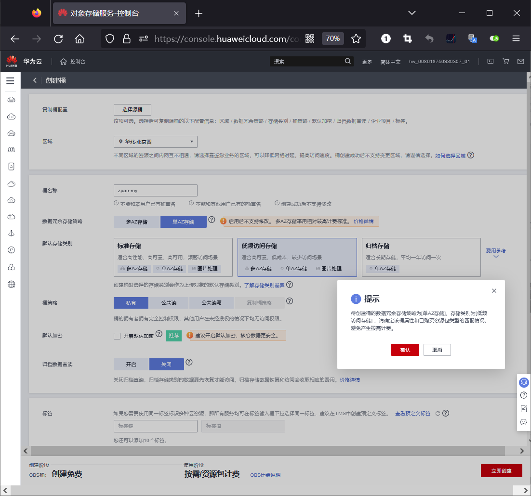Open the feedback edit icon
The width and height of the screenshot is (531, 496).
pos(524,409)
